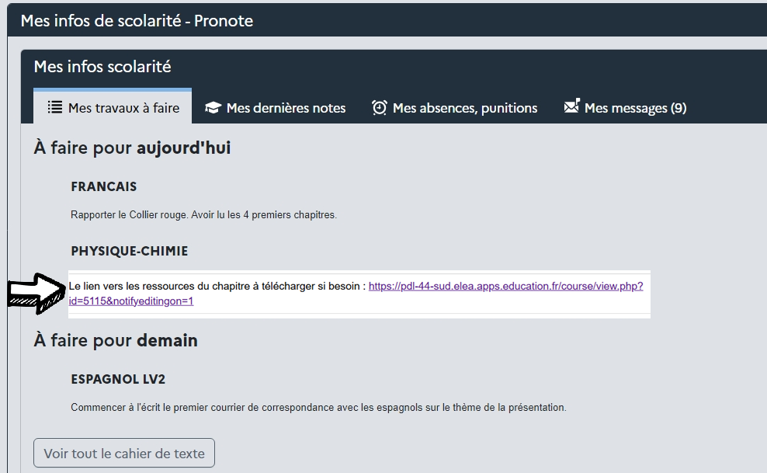Viewport: 767px width, 473px height.
Task: Select the Mes absences, punitions tab
Action: click(x=464, y=108)
